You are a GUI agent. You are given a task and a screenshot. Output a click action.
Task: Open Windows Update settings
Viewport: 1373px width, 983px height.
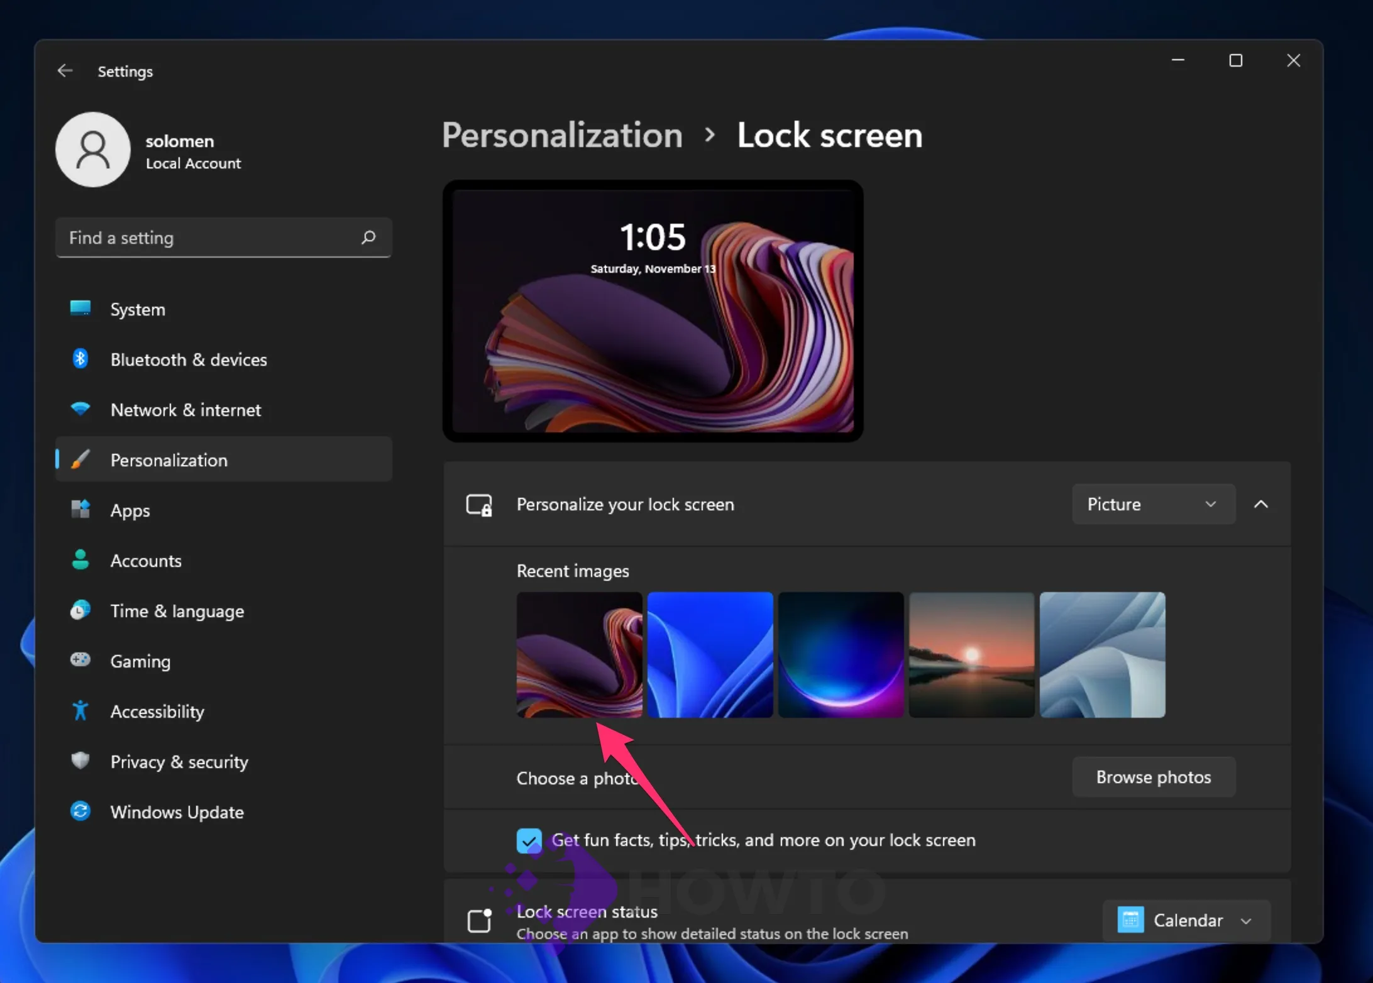click(x=224, y=812)
